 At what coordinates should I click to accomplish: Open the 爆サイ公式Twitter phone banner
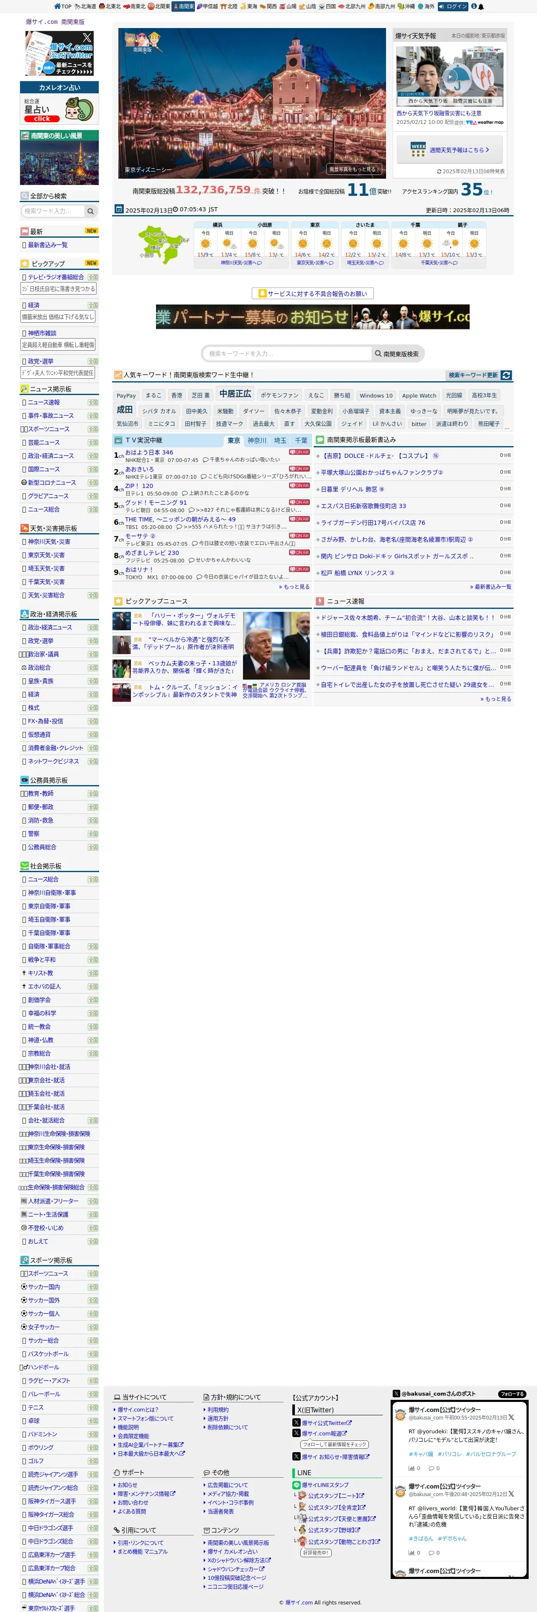(x=59, y=53)
